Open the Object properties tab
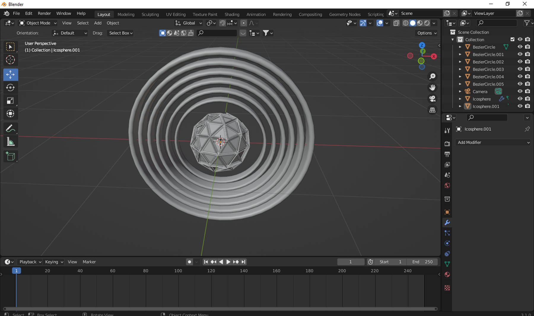Viewport: 534px width, 316px height. point(447,212)
